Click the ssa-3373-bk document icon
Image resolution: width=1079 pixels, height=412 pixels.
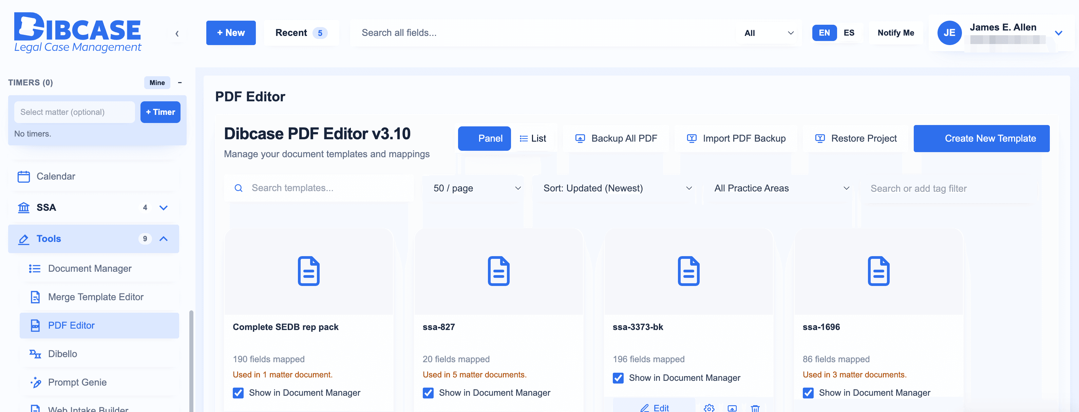tap(688, 271)
